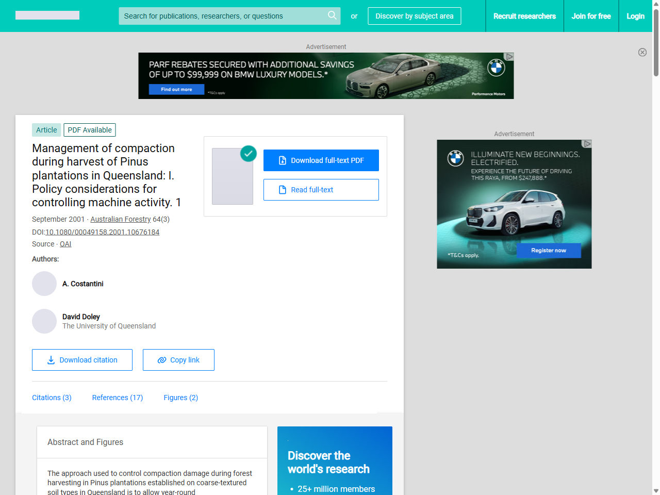660x495 pixels.
Task: Click A. Costantini's avatar icon
Action: 44,284
